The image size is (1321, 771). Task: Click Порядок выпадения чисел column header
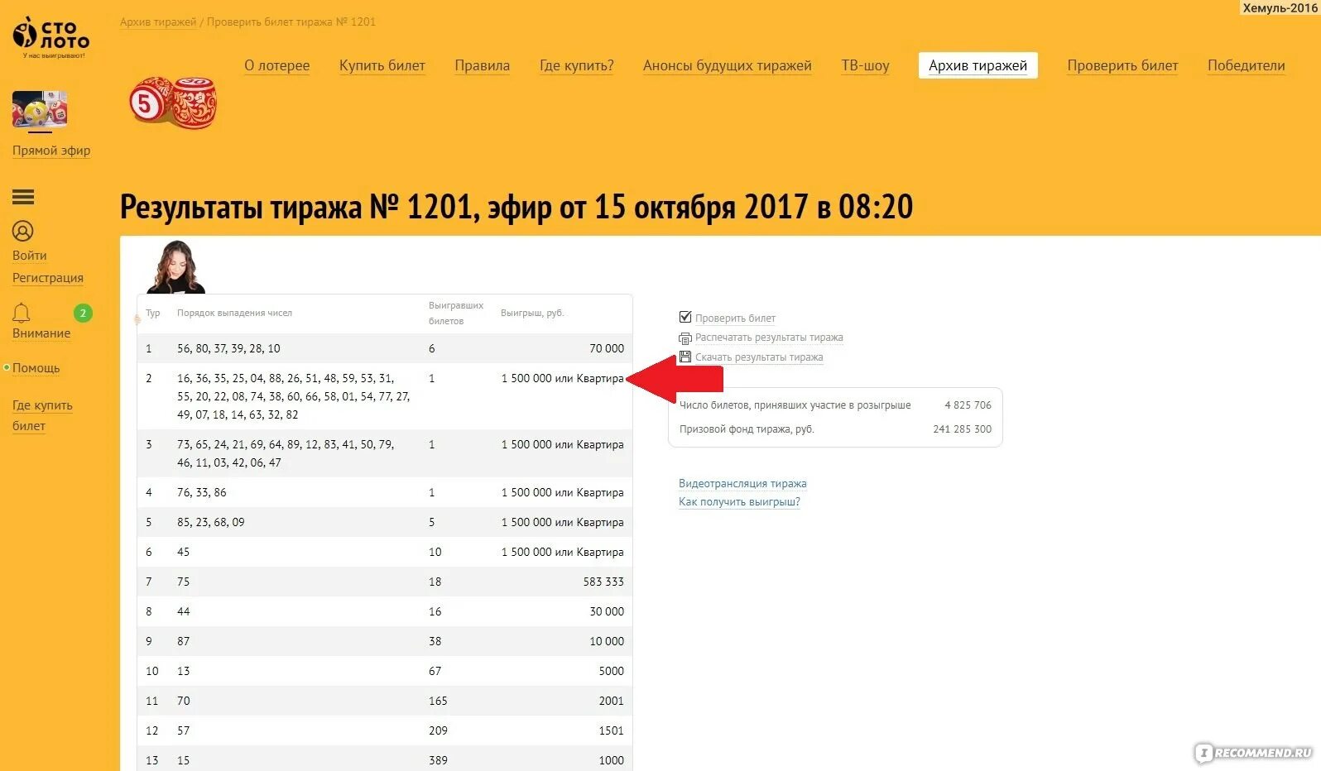tap(234, 314)
